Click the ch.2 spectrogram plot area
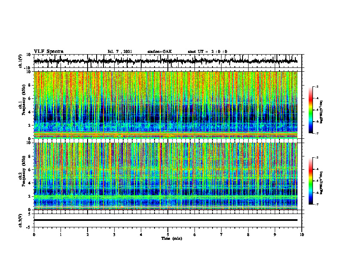 tap(166, 176)
